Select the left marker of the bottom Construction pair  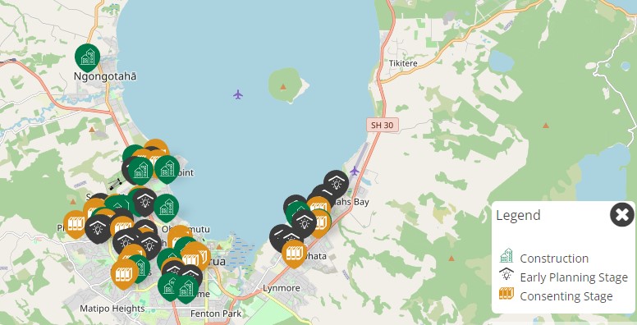tap(169, 286)
